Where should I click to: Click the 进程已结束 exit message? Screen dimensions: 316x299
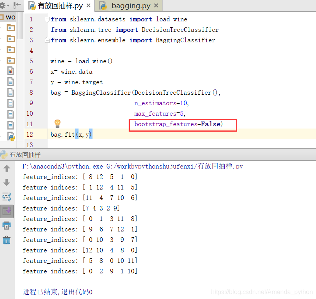point(58,292)
